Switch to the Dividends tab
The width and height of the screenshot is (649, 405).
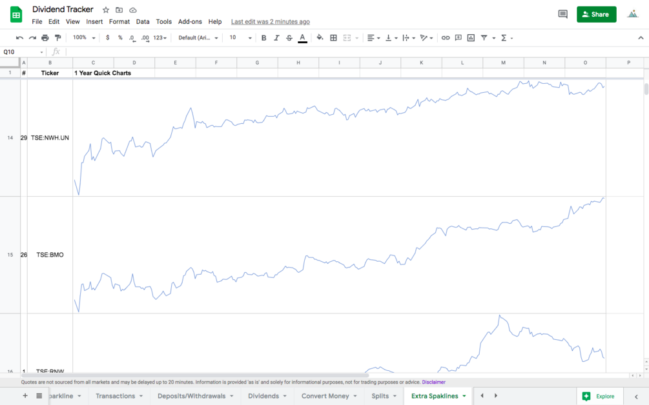(263, 396)
